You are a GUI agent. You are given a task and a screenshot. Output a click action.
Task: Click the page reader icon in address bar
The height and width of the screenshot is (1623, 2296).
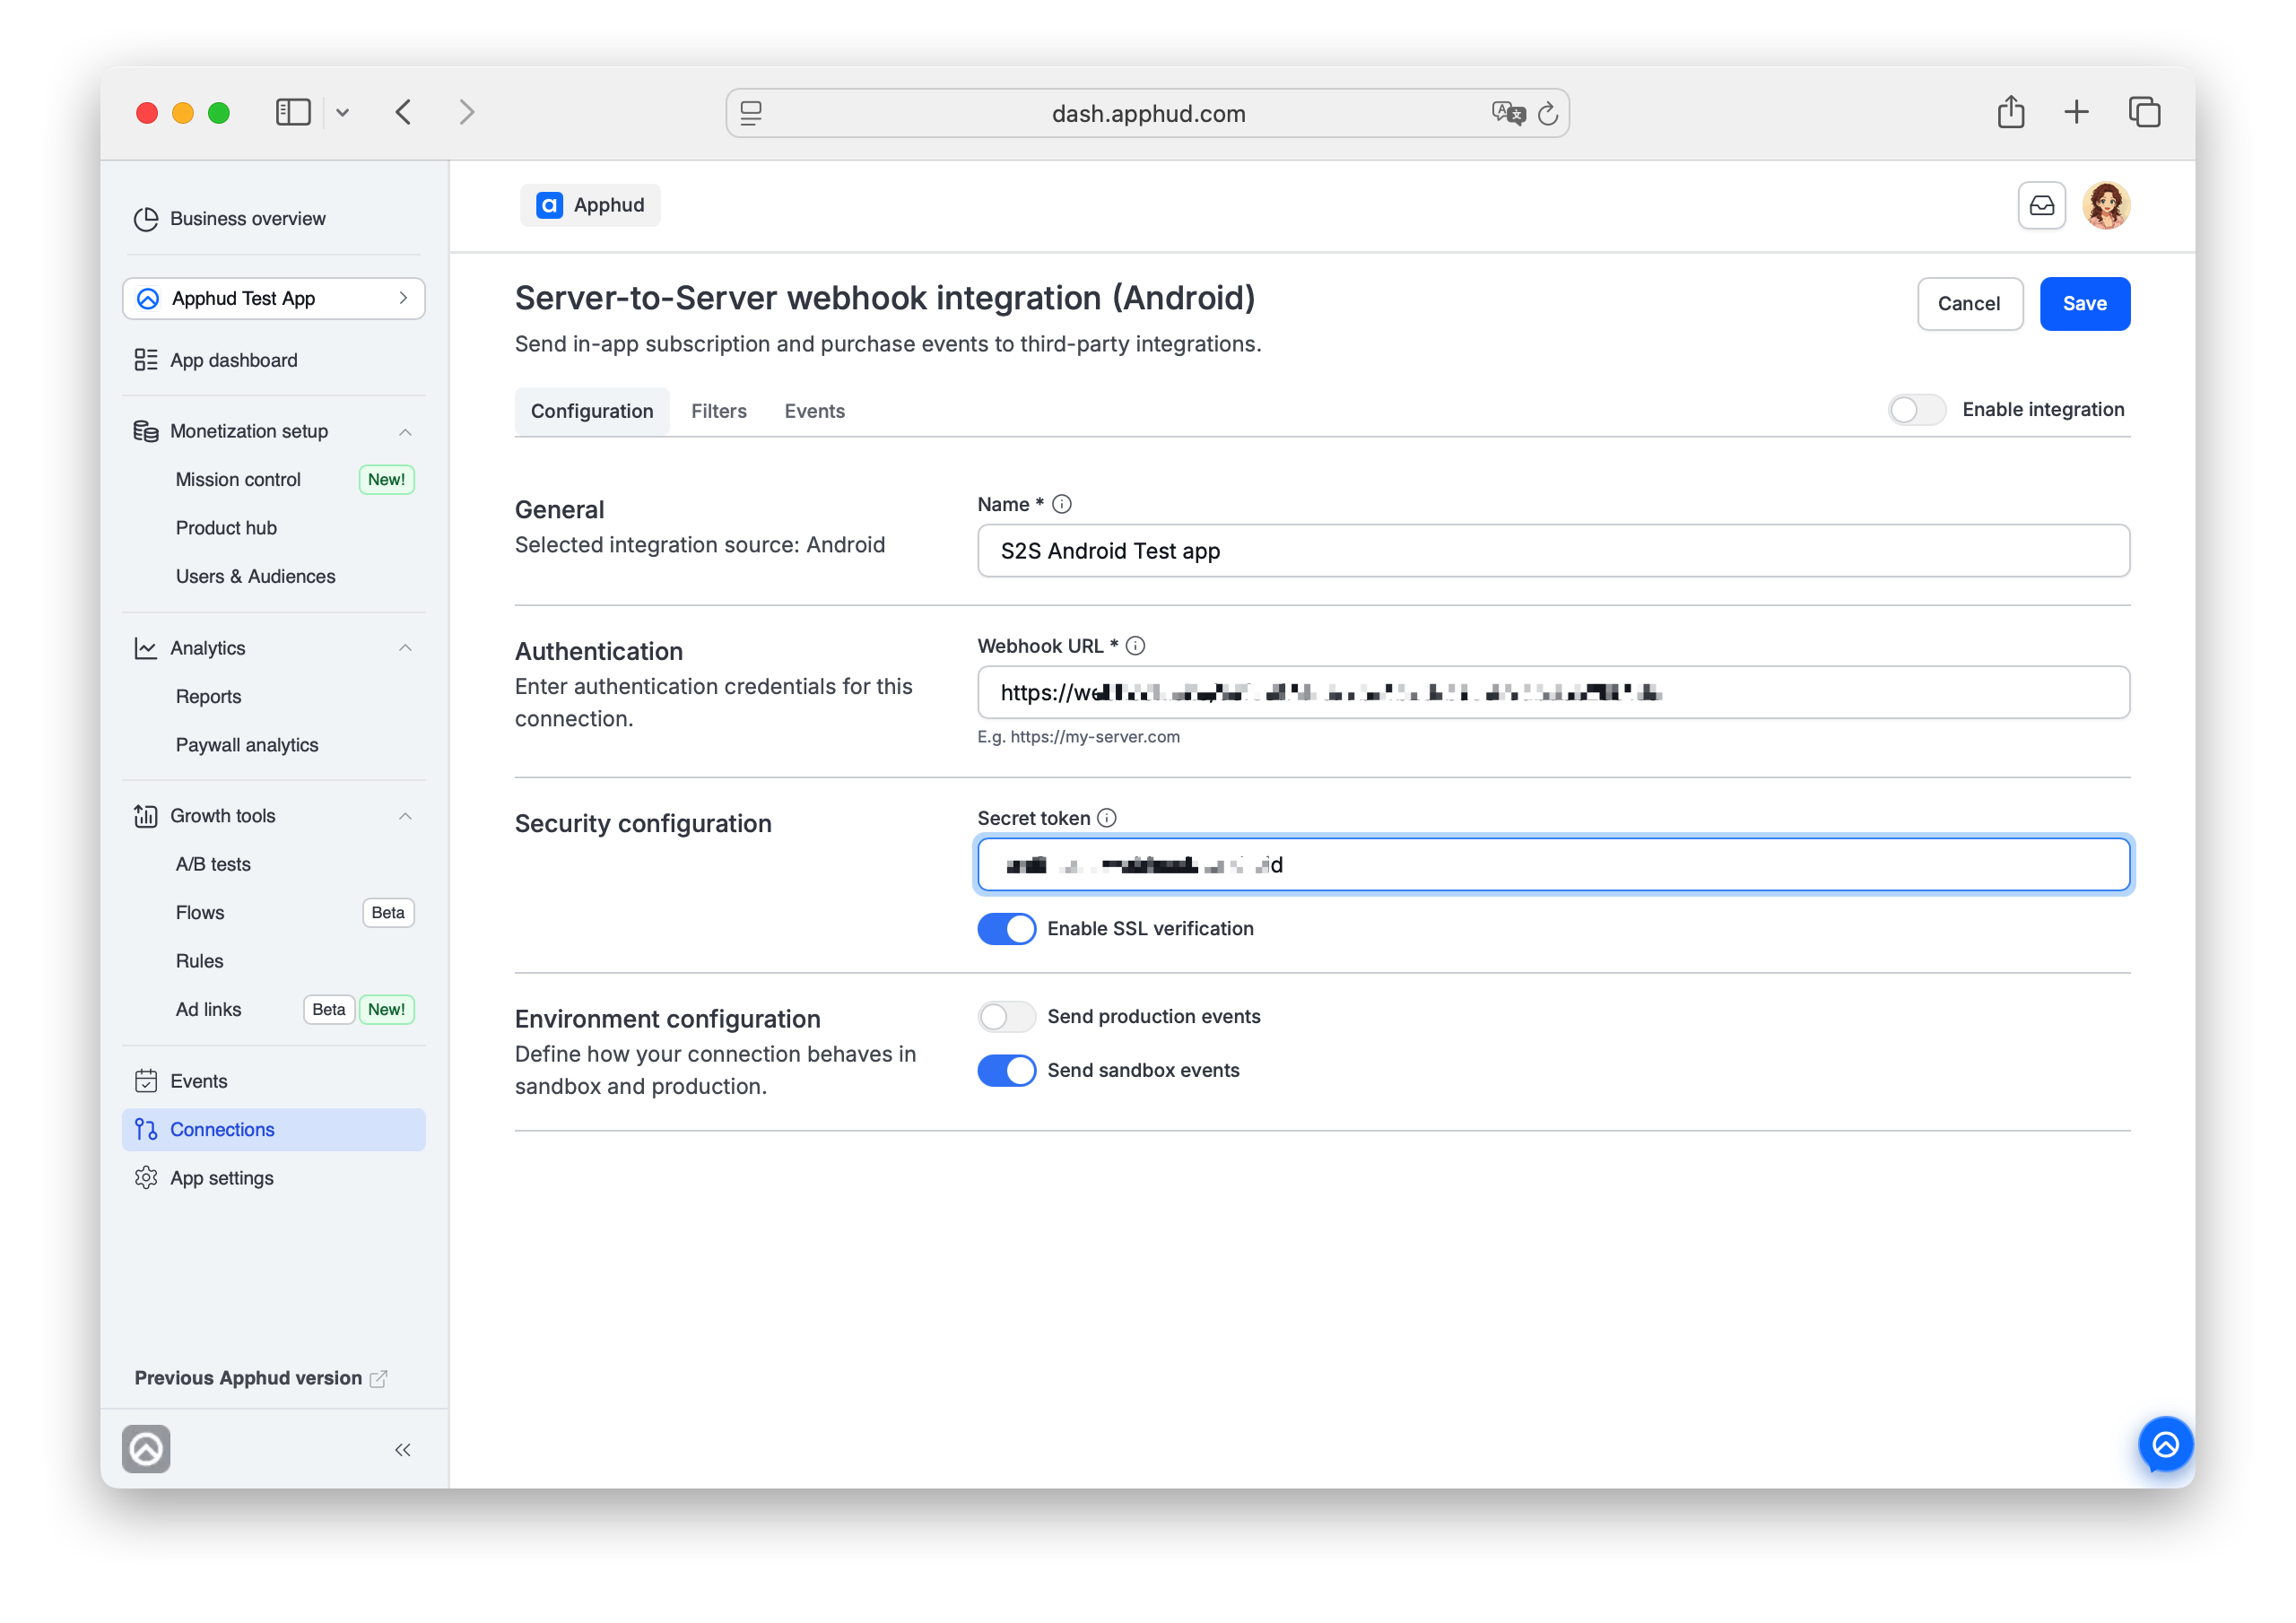pos(751,113)
